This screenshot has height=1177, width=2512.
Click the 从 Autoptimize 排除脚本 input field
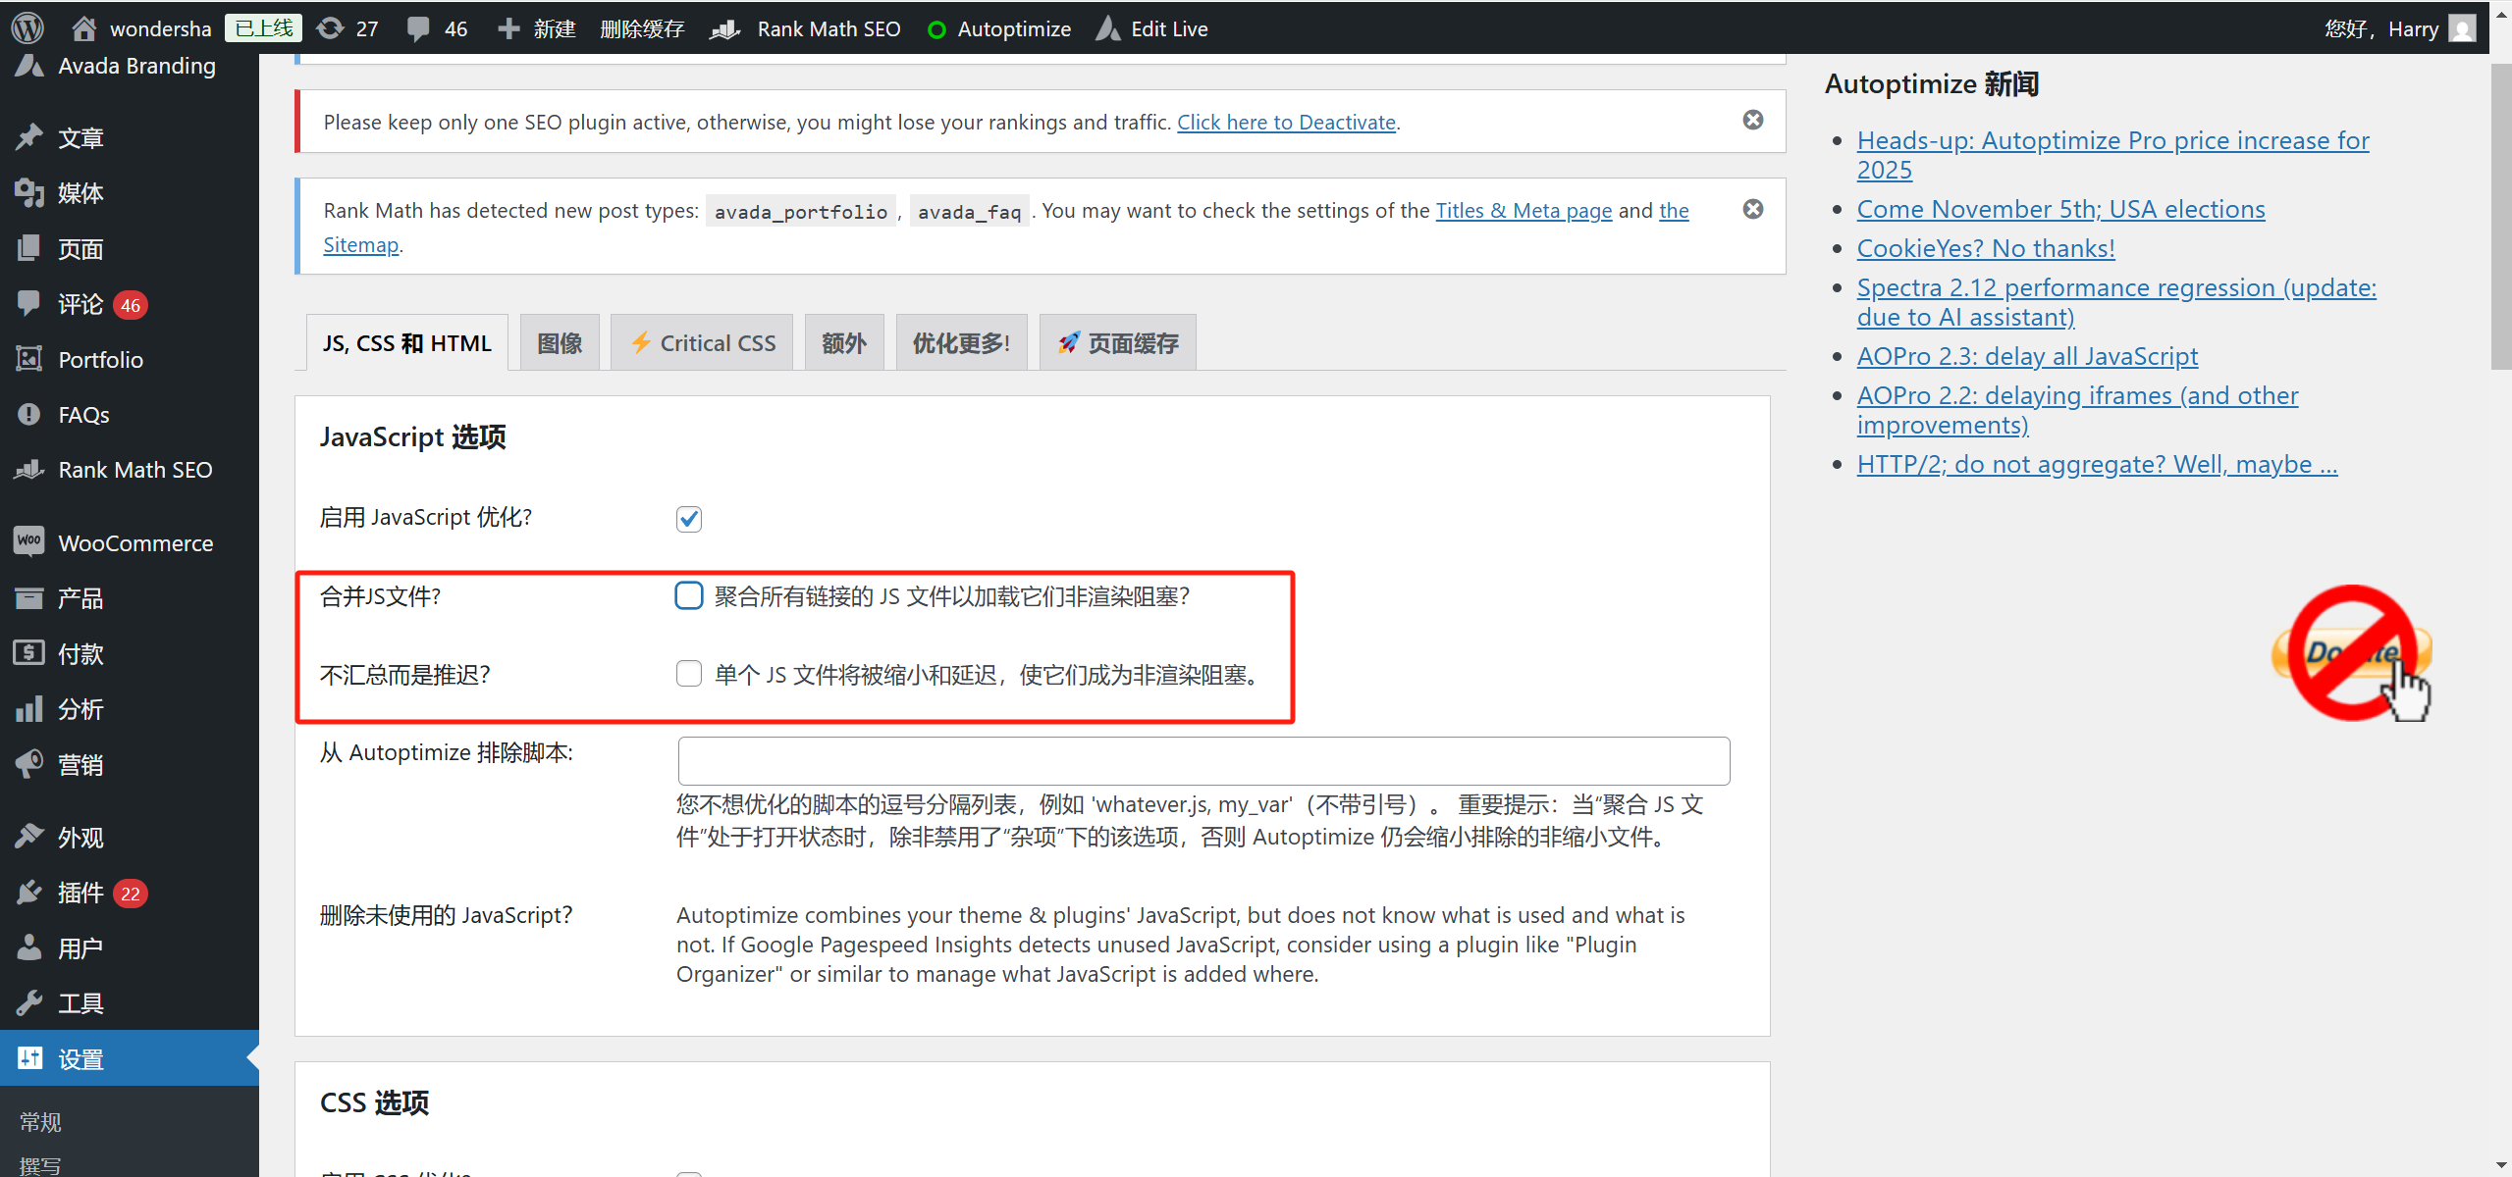coord(1203,760)
